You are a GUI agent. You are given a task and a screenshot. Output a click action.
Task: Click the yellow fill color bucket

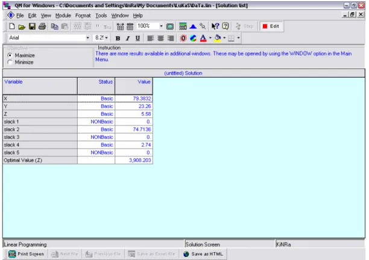(218, 39)
